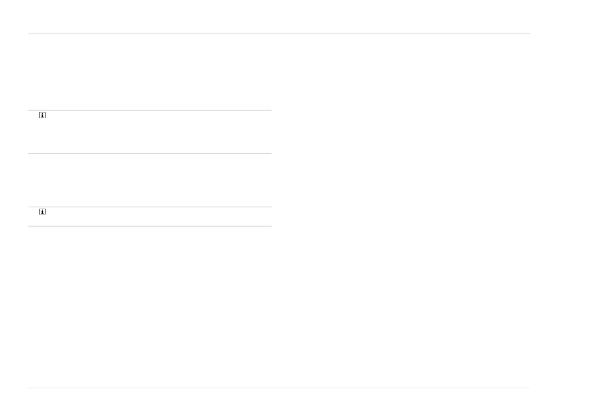Click the horizontal header line at page top
The width and height of the screenshot is (591, 416).
coord(279,34)
